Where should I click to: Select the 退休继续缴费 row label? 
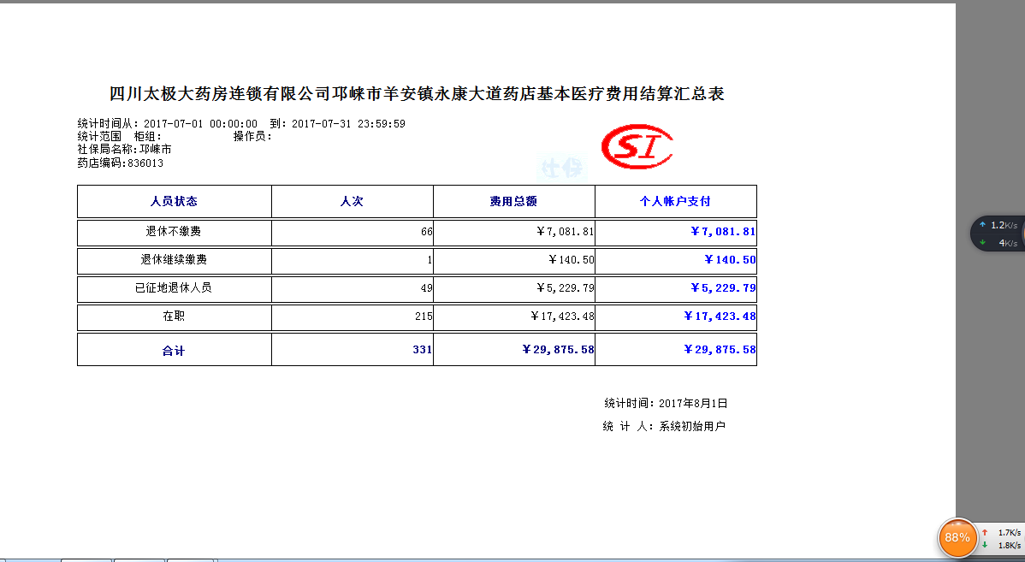174,259
